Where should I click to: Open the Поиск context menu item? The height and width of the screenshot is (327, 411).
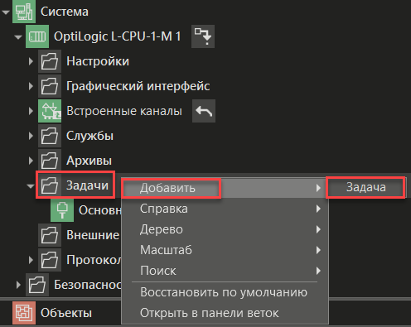click(225, 271)
